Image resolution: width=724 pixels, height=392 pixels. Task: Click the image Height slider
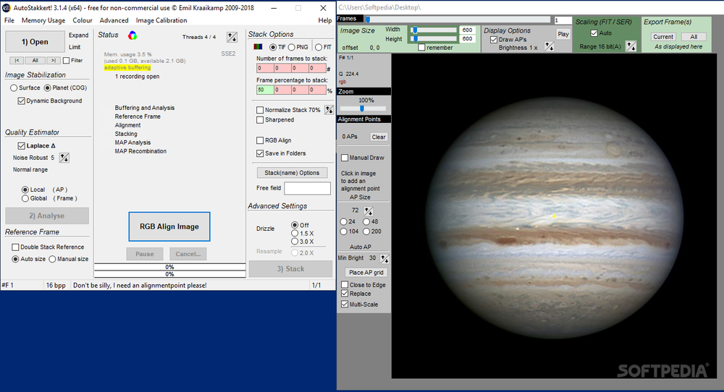coord(434,39)
